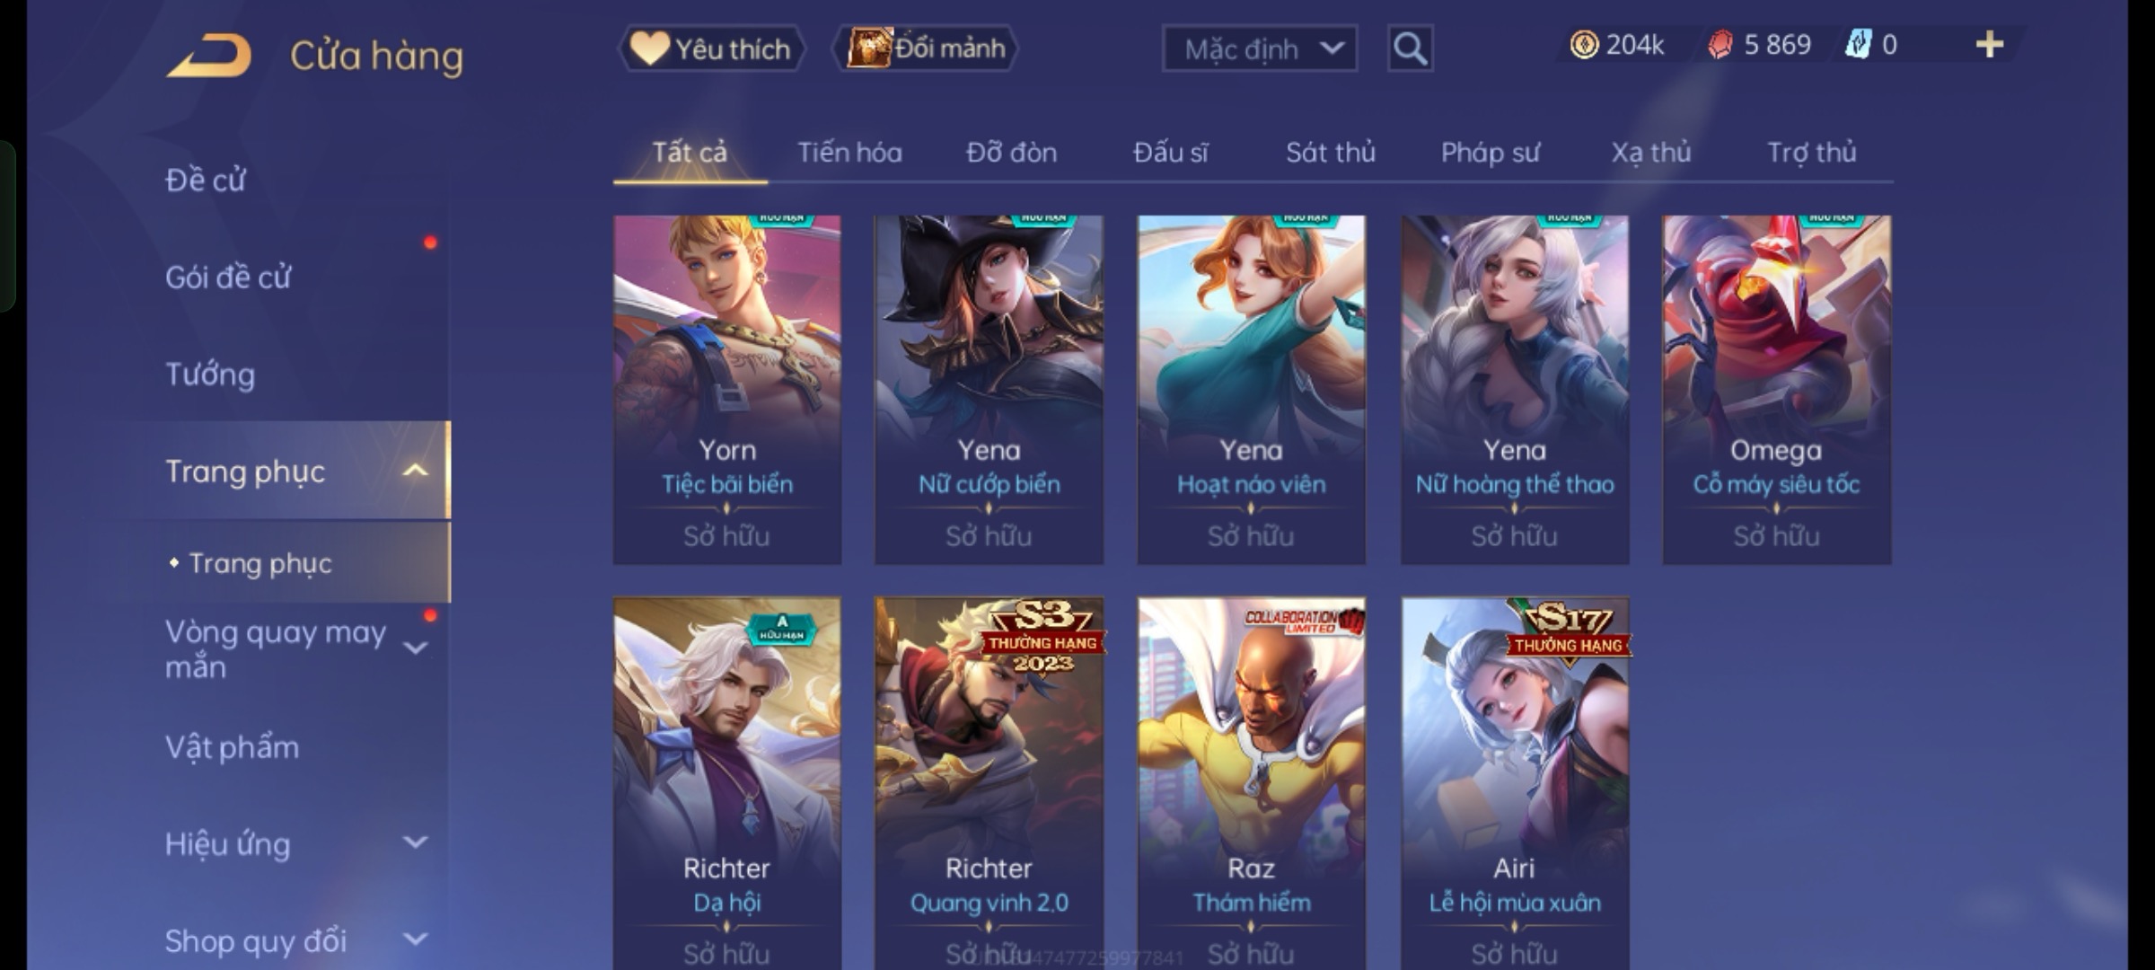Open Đổi mảnh shard exchange button

[926, 48]
